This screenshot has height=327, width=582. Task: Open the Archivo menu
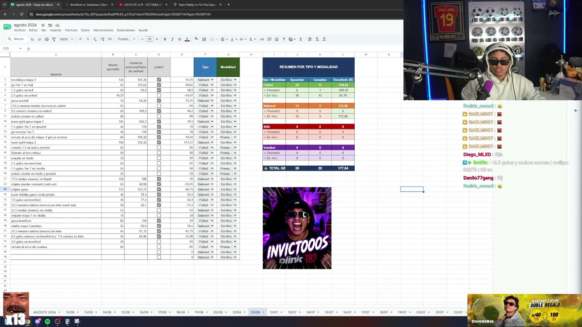coord(20,30)
